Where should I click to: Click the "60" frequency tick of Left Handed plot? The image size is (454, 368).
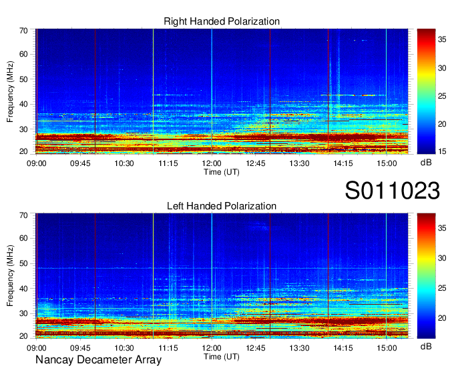tap(23, 238)
